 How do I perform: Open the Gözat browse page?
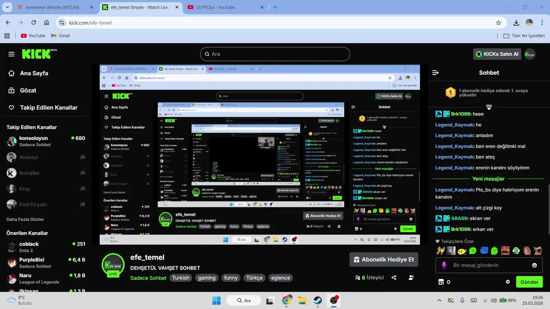(22, 91)
